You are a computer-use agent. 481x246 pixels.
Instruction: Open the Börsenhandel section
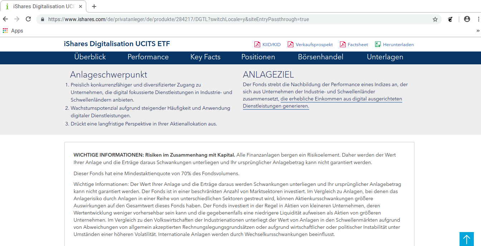321,57
